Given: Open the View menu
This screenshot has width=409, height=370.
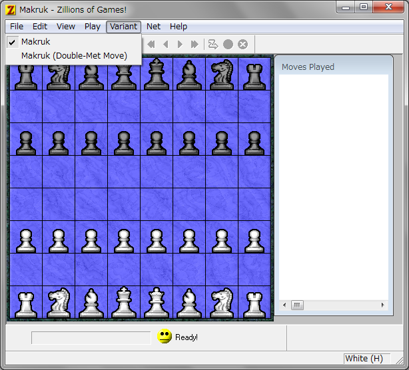Looking at the screenshot, I should point(66,27).
